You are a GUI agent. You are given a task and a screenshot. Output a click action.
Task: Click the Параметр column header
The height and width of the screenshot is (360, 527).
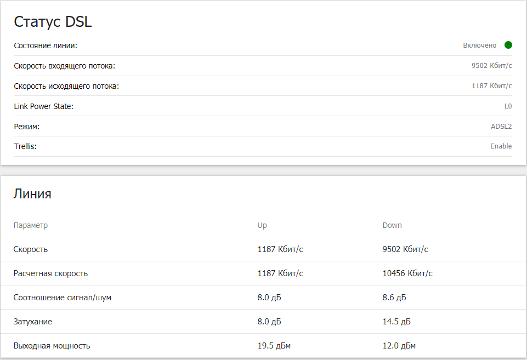coord(31,225)
